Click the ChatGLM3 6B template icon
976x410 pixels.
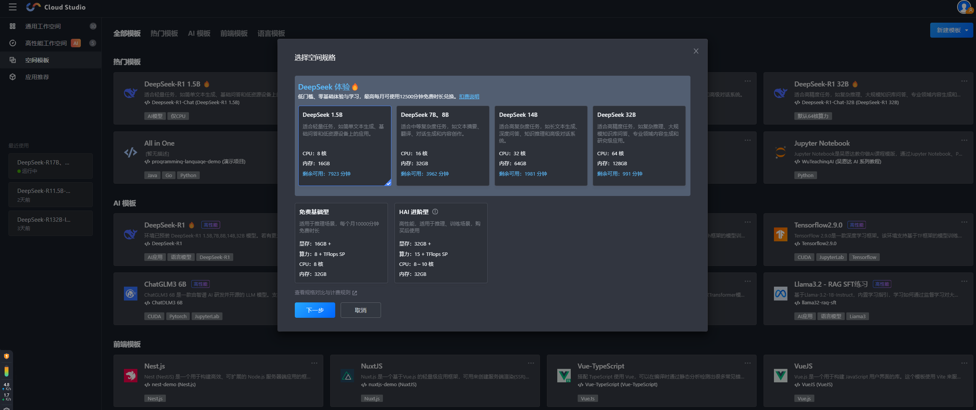pos(130,294)
